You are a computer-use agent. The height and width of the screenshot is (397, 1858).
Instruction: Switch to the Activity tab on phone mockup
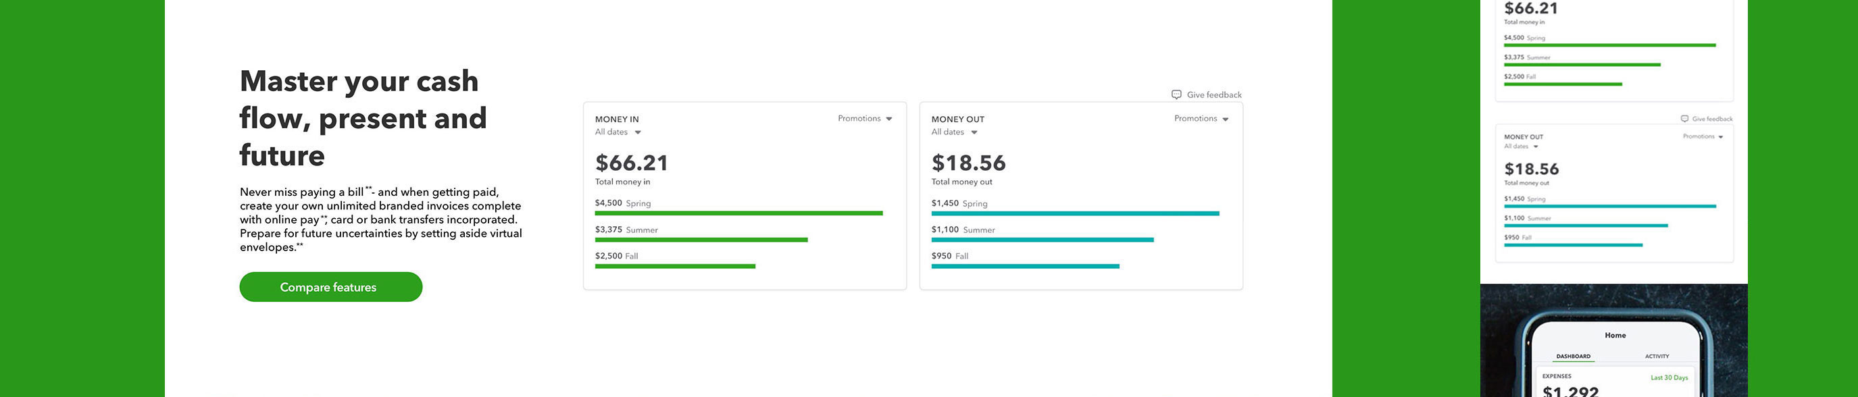click(1657, 356)
